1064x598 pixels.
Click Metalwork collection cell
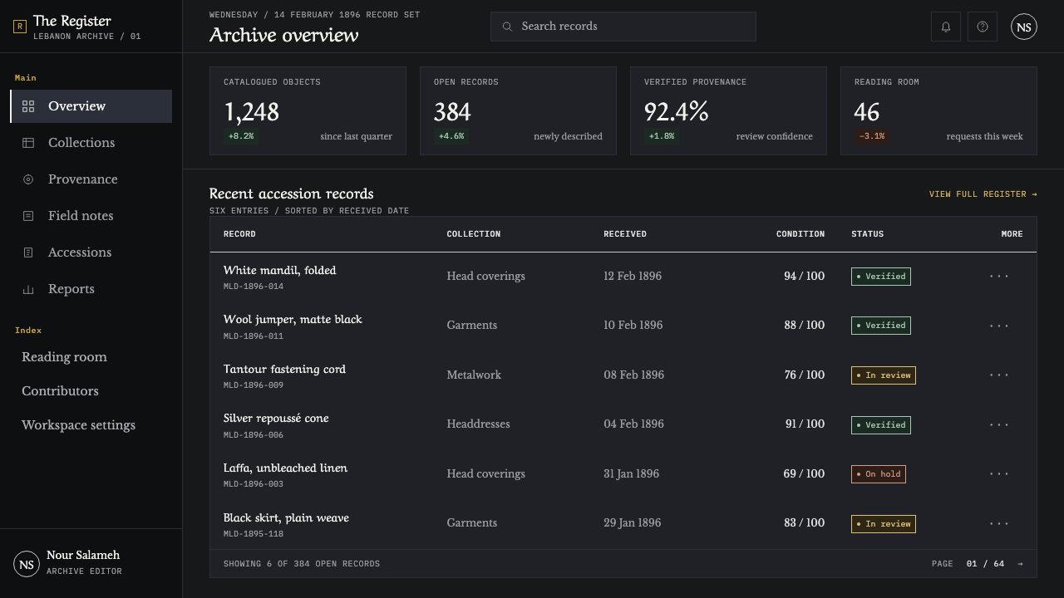coord(474,375)
